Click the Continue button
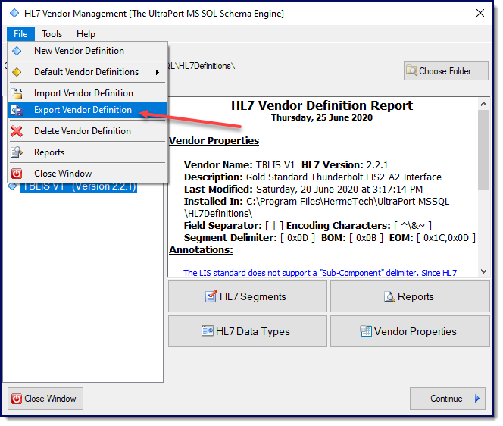503x426 pixels. coord(448,399)
